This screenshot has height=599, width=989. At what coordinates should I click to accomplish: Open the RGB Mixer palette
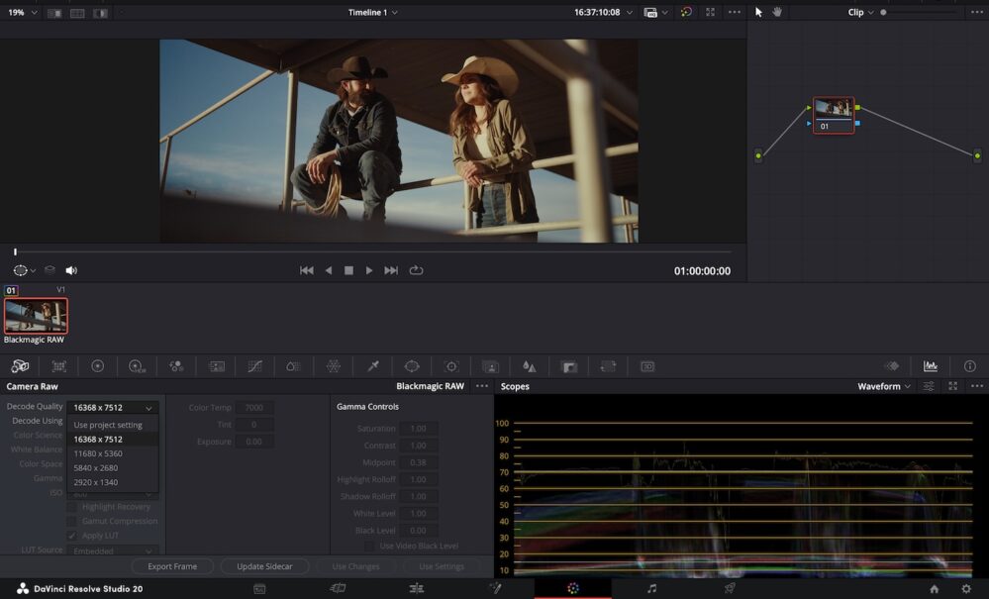pyautogui.click(x=176, y=366)
